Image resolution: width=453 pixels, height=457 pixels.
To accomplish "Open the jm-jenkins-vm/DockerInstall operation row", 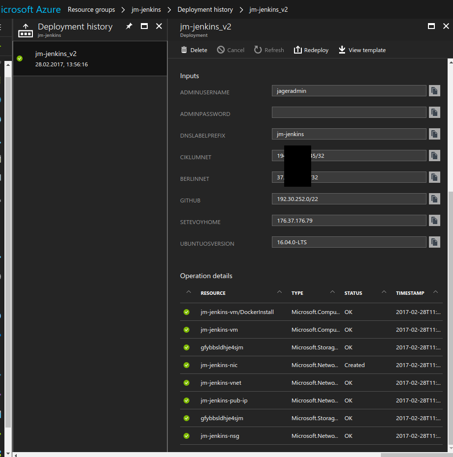I will pos(311,312).
